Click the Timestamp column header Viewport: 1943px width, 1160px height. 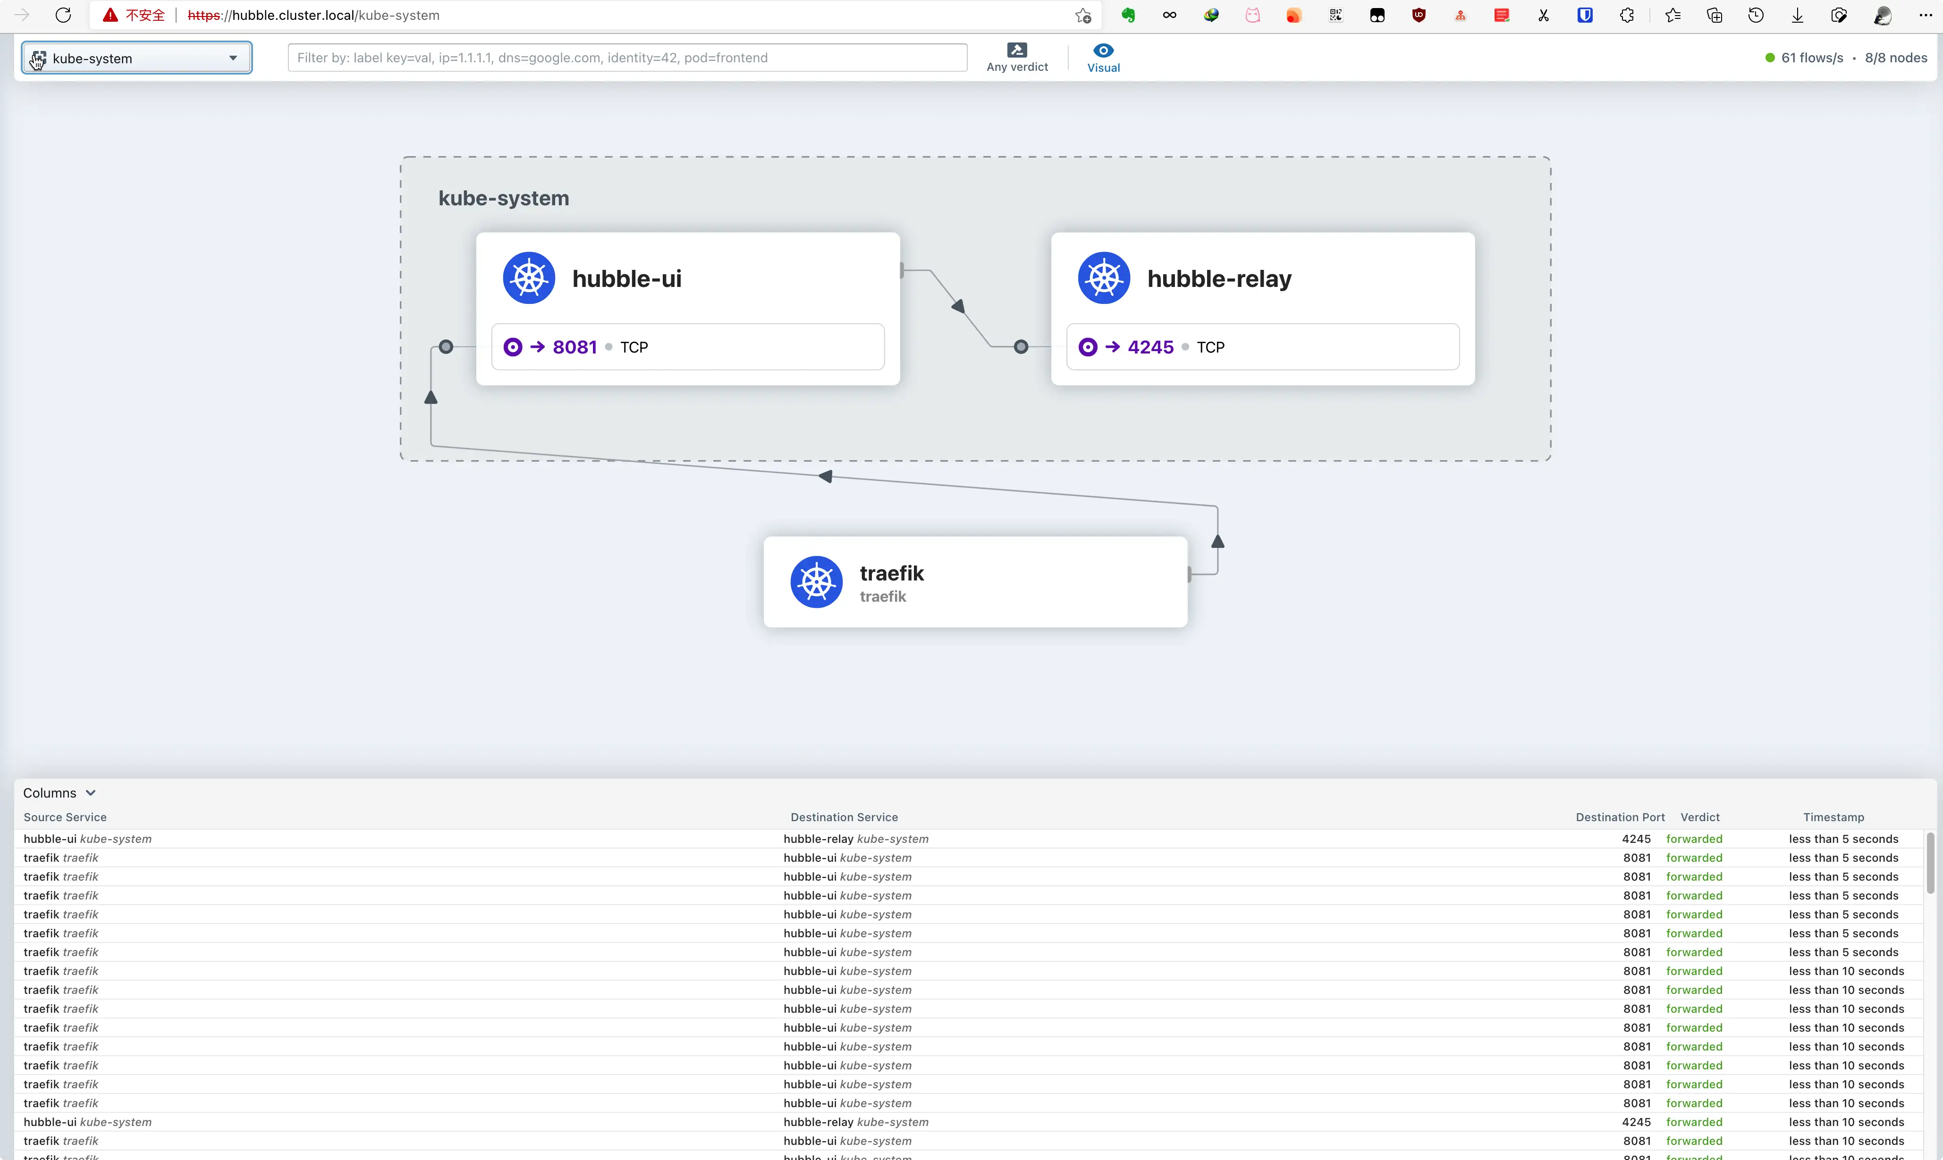[1833, 817]
